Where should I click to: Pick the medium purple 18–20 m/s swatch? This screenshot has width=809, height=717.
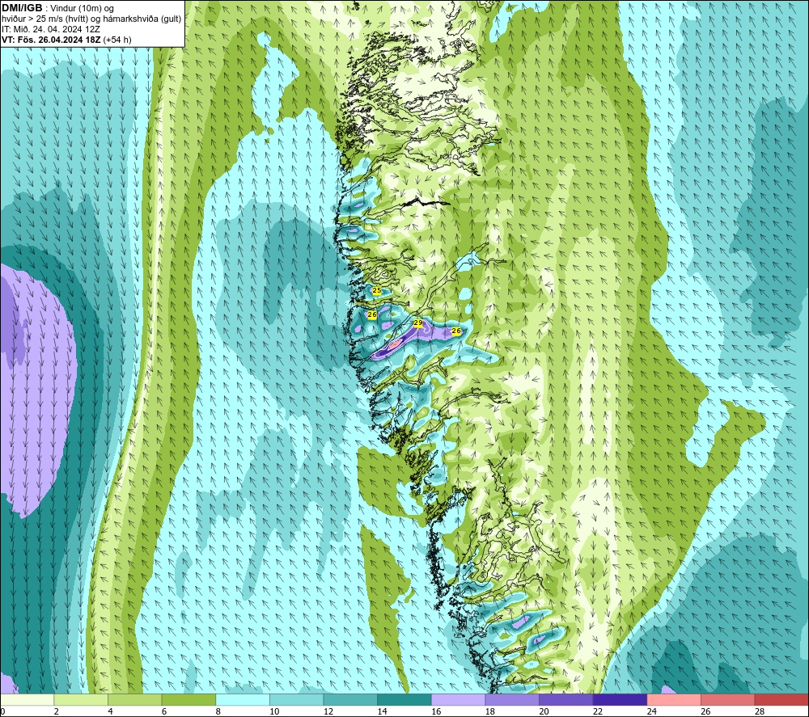pos(512,699)
